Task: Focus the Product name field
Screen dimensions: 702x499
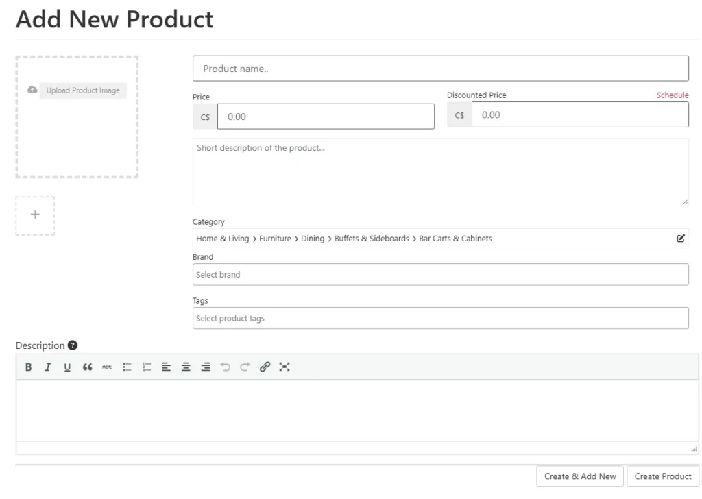Action: pyautogui.click(x=441, y=69)
